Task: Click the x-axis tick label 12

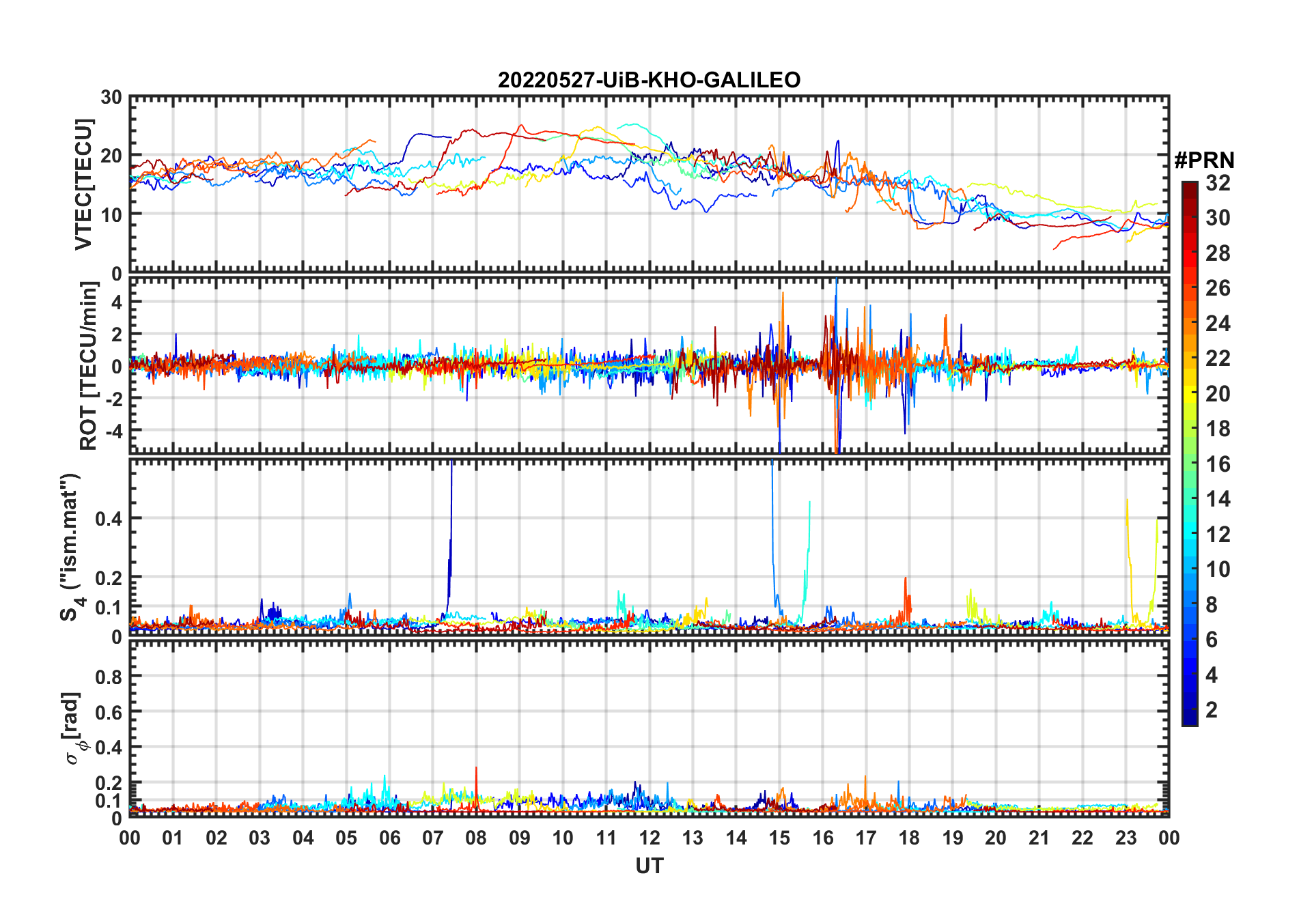Action: [649, 838]
